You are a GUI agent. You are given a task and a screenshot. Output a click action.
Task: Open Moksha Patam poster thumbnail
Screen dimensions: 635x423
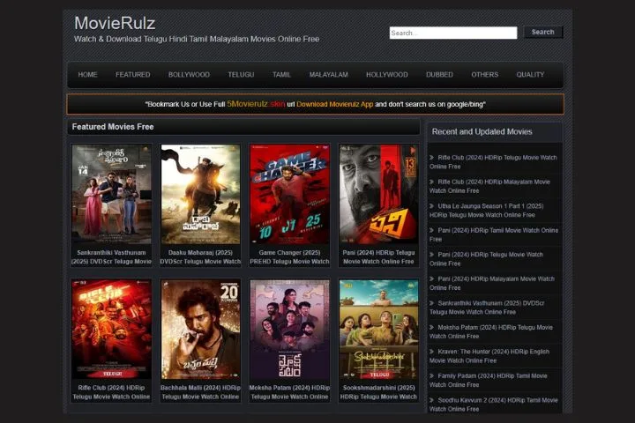pyautogui.click(x=289, y=330)
